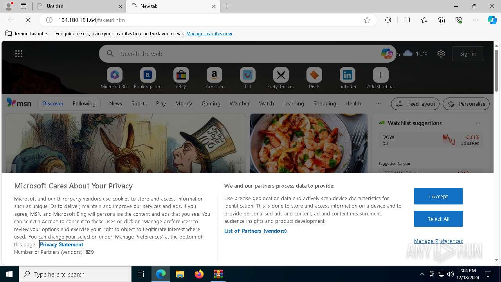Open the Shopping category
This screenshot has height=282, width=501.
[x=325, y=103]
